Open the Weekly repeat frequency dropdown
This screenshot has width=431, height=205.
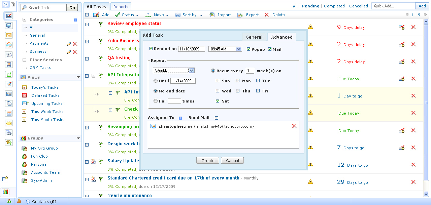pos(191,71)
